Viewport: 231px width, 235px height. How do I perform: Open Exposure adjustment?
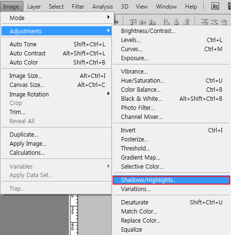tap(171, 58)
